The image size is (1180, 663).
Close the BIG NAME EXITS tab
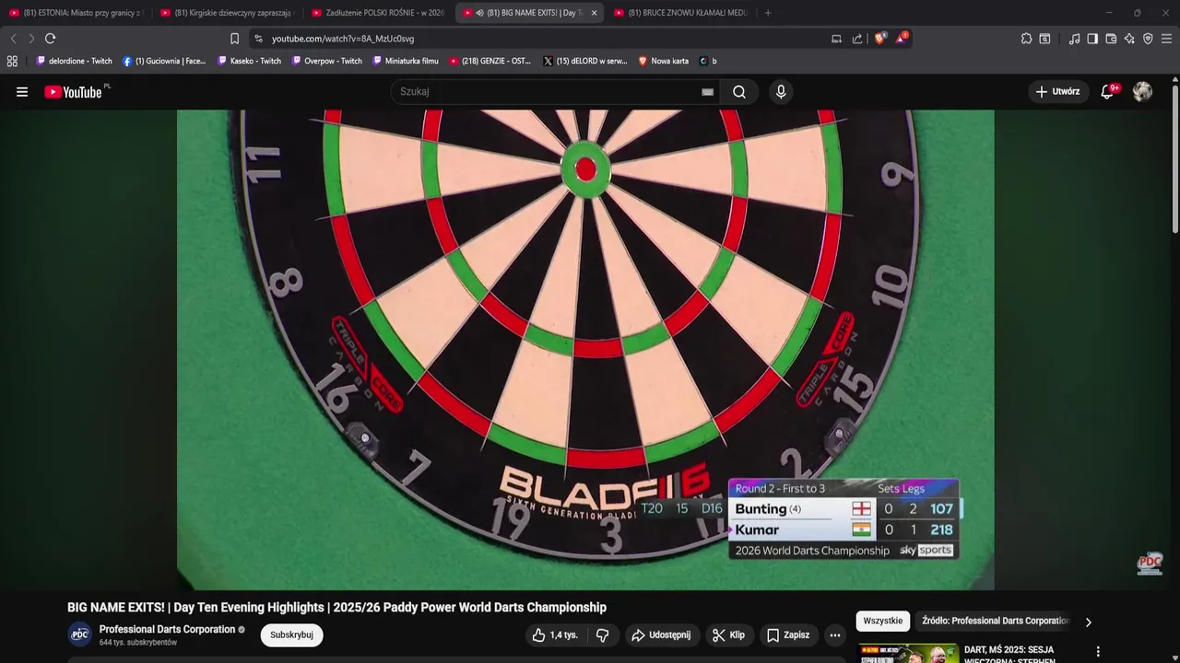click(x=594, y=13)
